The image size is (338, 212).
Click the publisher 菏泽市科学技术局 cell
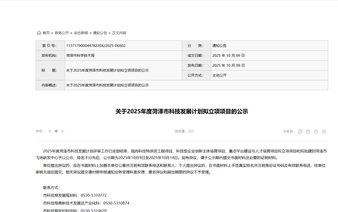click(x=80, y=55)
